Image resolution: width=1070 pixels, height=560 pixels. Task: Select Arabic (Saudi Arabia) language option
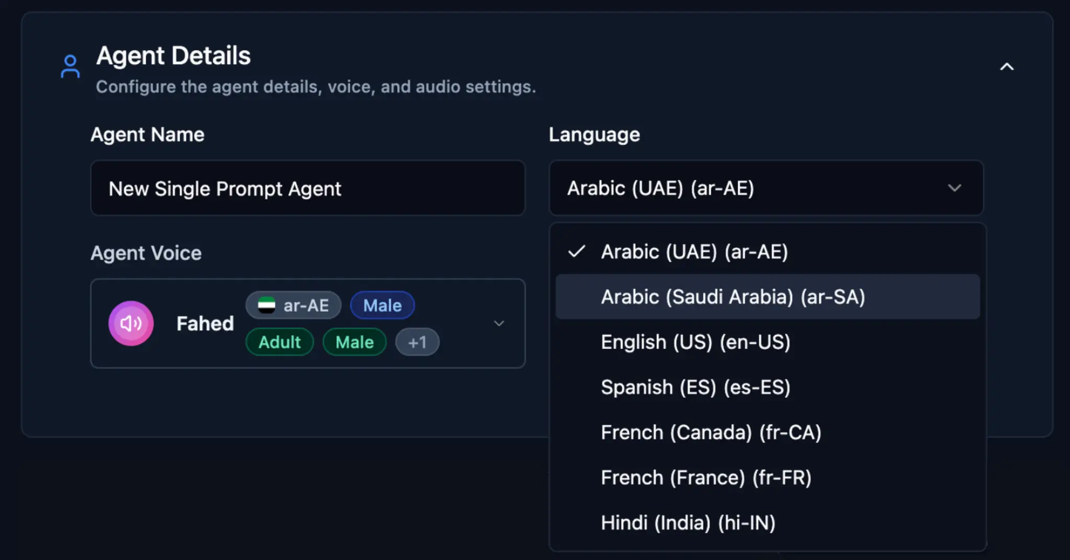click(x=732, y=297)
